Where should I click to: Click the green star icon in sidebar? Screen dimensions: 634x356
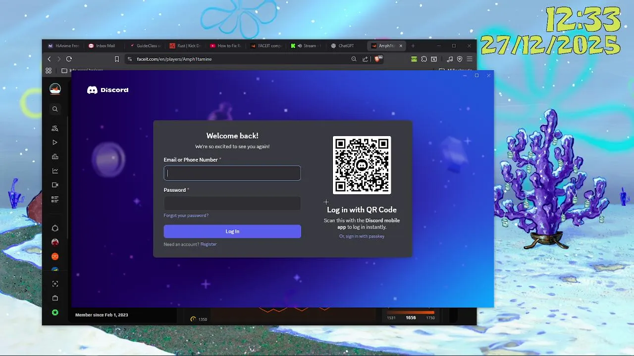click(x=55, y=312)
